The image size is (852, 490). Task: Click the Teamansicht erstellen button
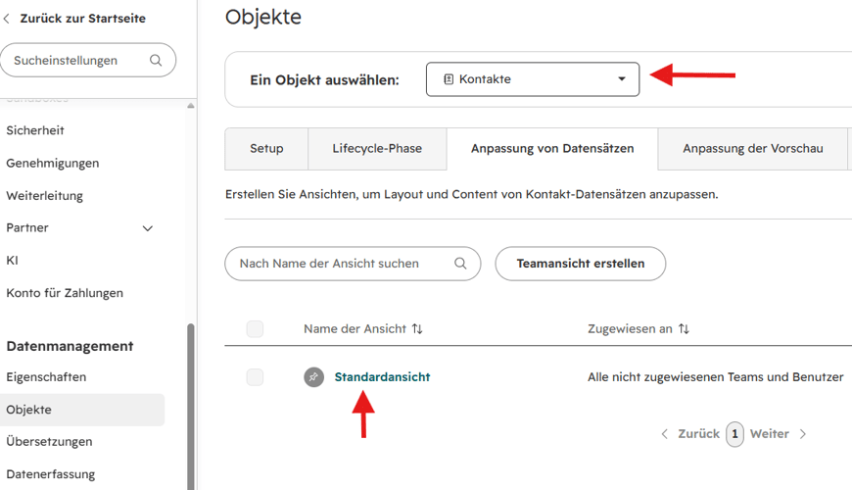[581, 264]
